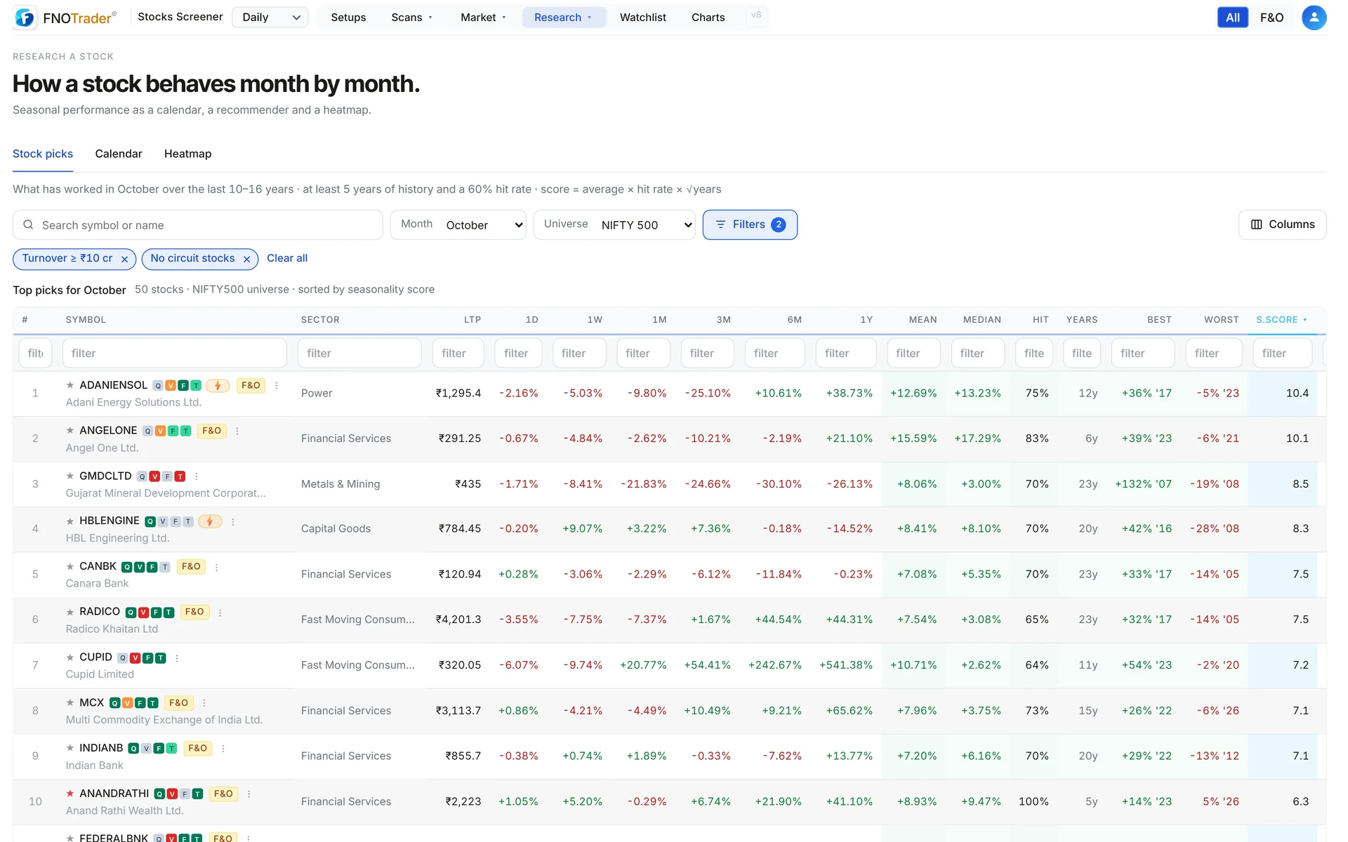Click the F&O badge on MCX row
Viewport: 1348px width, 842px height.
[179, 703]
